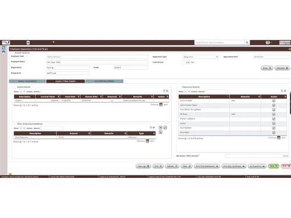This screenshot has height=218, width=291.
Task: Open the Exit Interview Details tab
Action: [x=104, y=81]
